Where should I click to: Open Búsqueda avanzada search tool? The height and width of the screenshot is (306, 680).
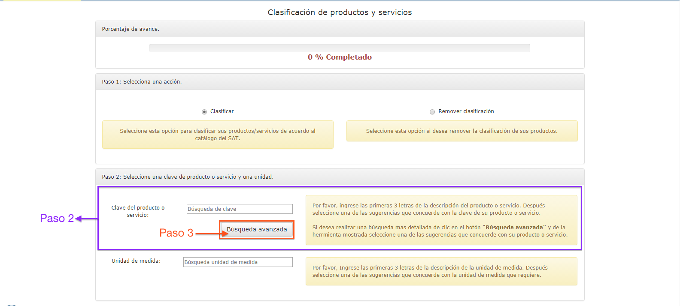pos(257,230)
